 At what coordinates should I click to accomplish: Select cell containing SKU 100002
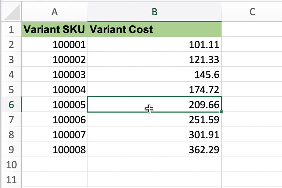(55, 60)
